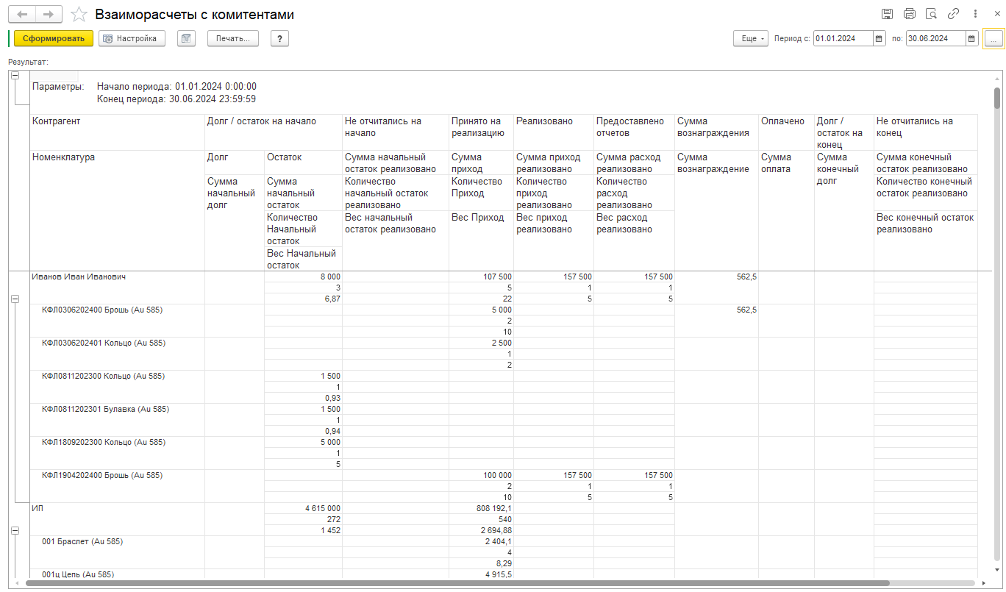
Task: Click Конец периода parameter text
Action: click(176, 99)
